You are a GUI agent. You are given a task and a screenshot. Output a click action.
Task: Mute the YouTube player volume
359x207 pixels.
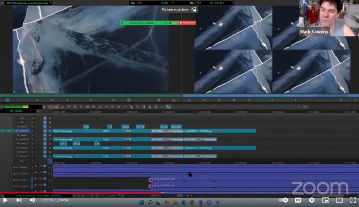32,200
